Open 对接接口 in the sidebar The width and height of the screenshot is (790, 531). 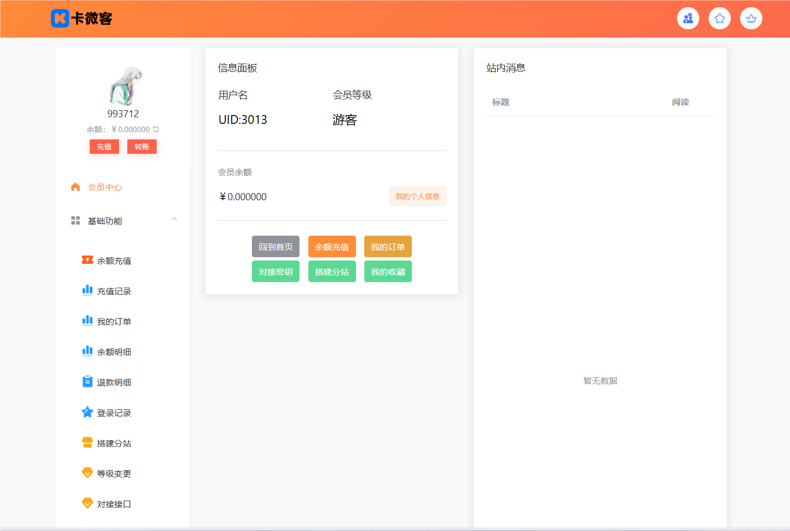(114, 504)
